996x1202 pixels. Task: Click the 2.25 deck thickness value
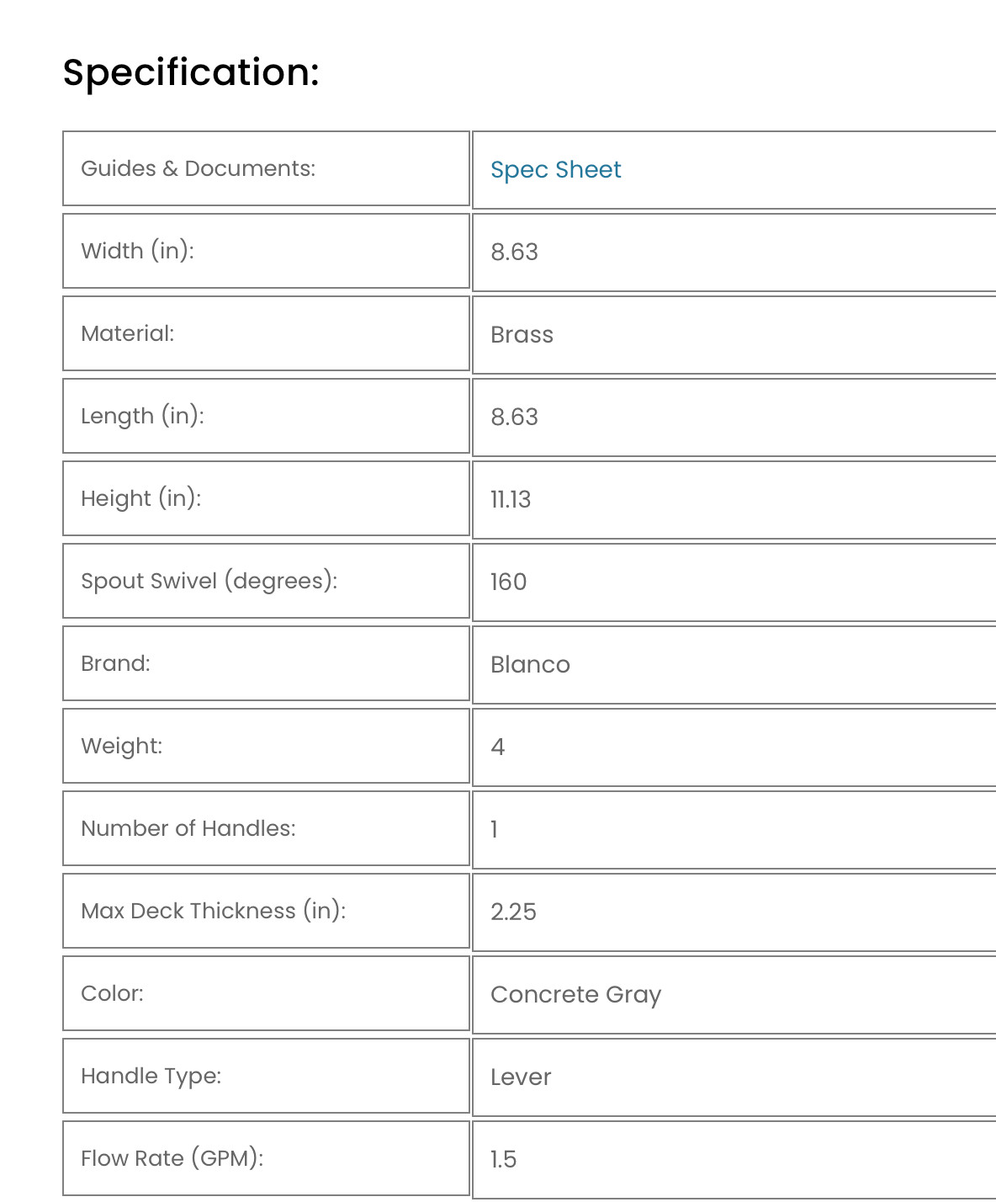513,912
